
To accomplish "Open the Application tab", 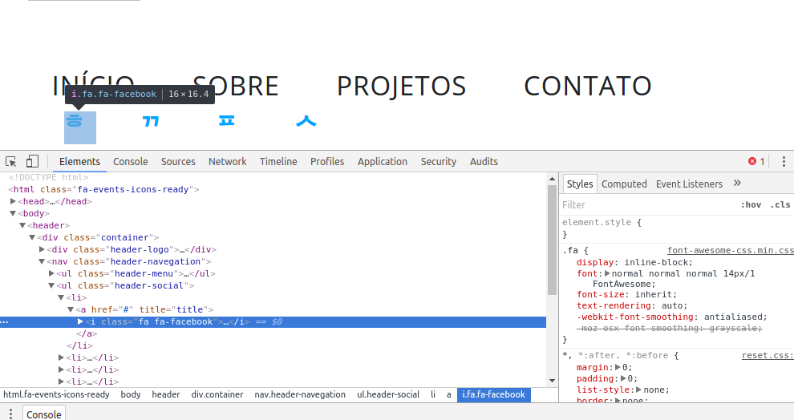I will click(383, 161).
